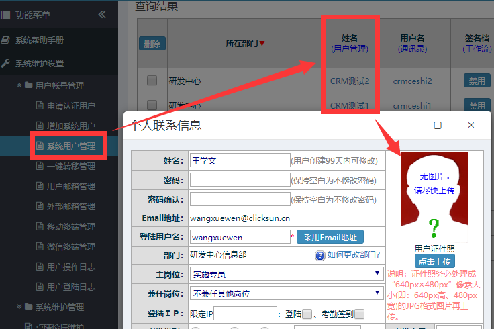Open 移动终端管理 page
494x329 pixels.
coord(70,226)
